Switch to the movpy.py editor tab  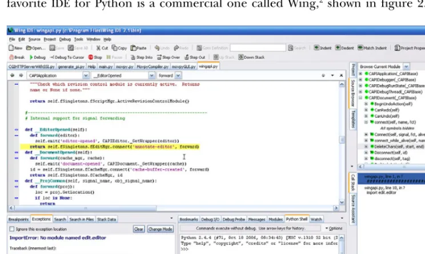(125, 67)
